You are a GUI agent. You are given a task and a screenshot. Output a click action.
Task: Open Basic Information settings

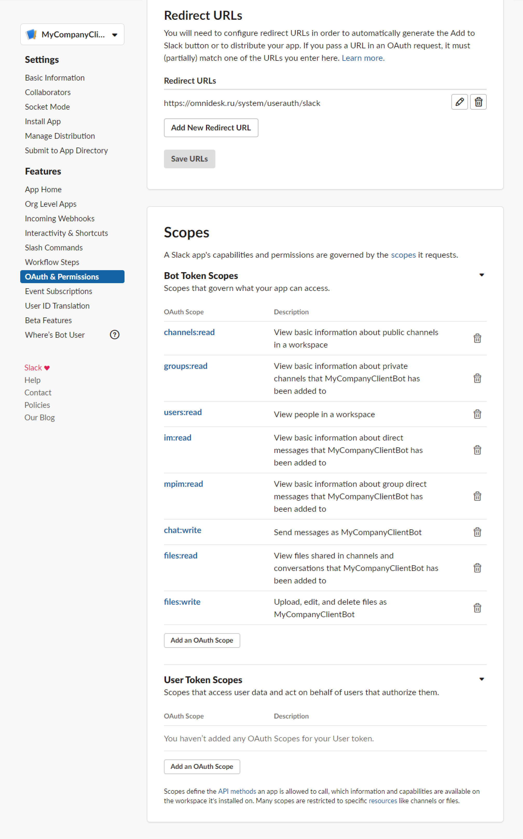pyautogui.click(x=55, y=78)
